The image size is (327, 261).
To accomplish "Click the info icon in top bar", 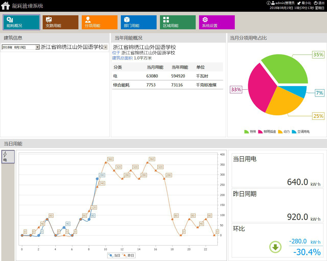I will tap(268, 3).
